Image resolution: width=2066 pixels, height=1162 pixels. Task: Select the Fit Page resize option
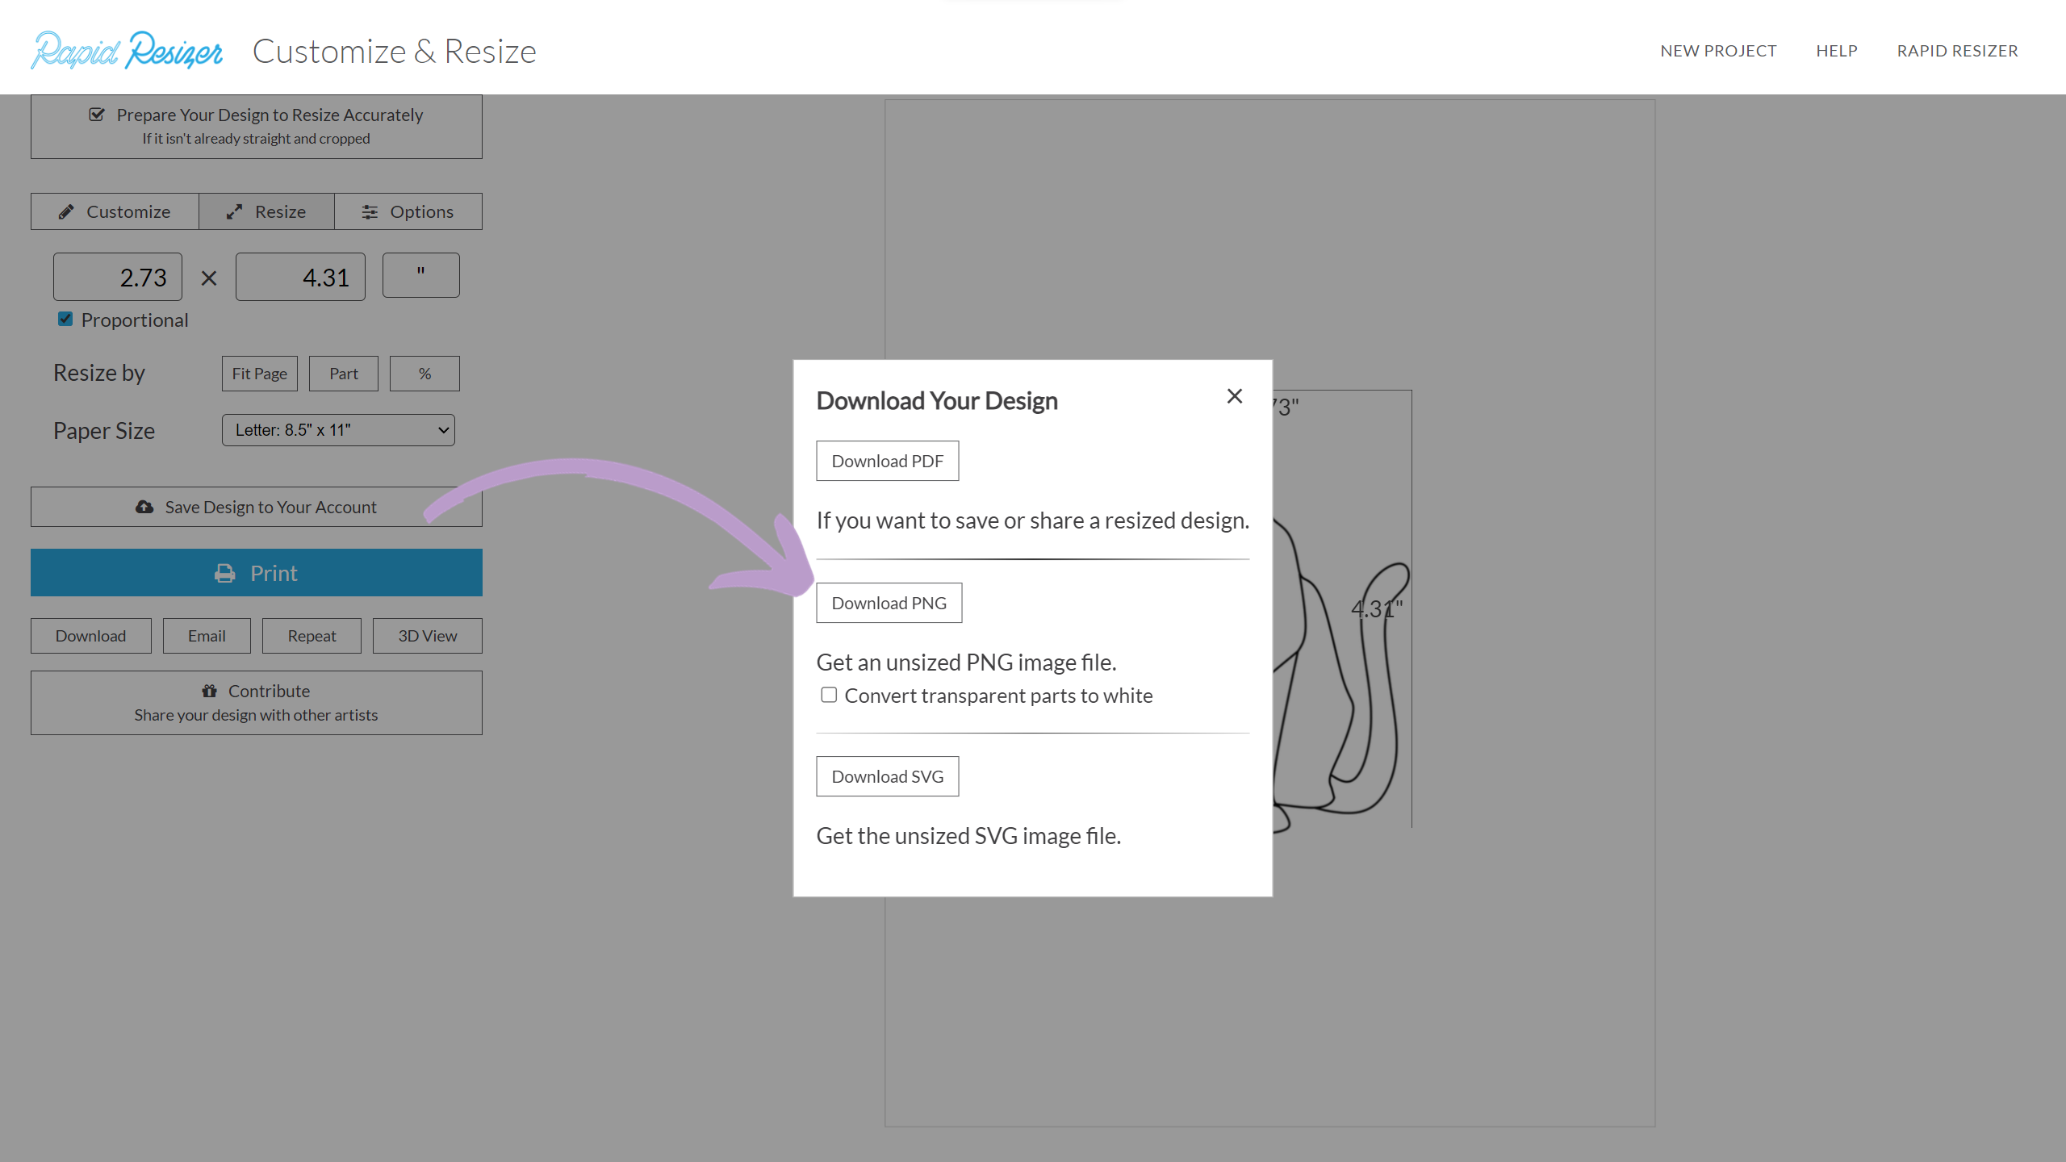(259, 374)
